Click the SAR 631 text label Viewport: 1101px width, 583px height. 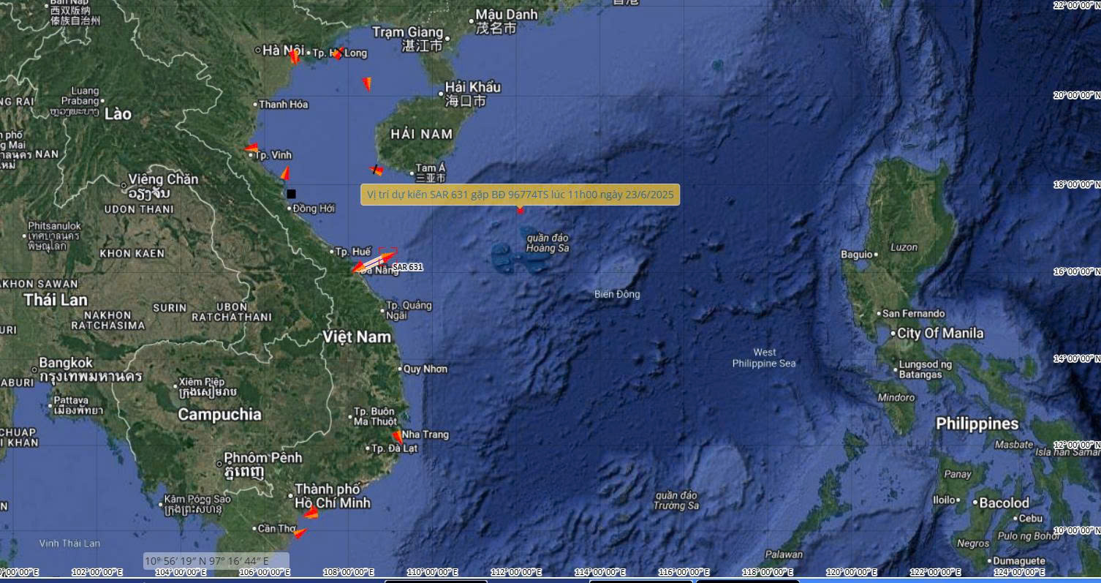point(407,268)
